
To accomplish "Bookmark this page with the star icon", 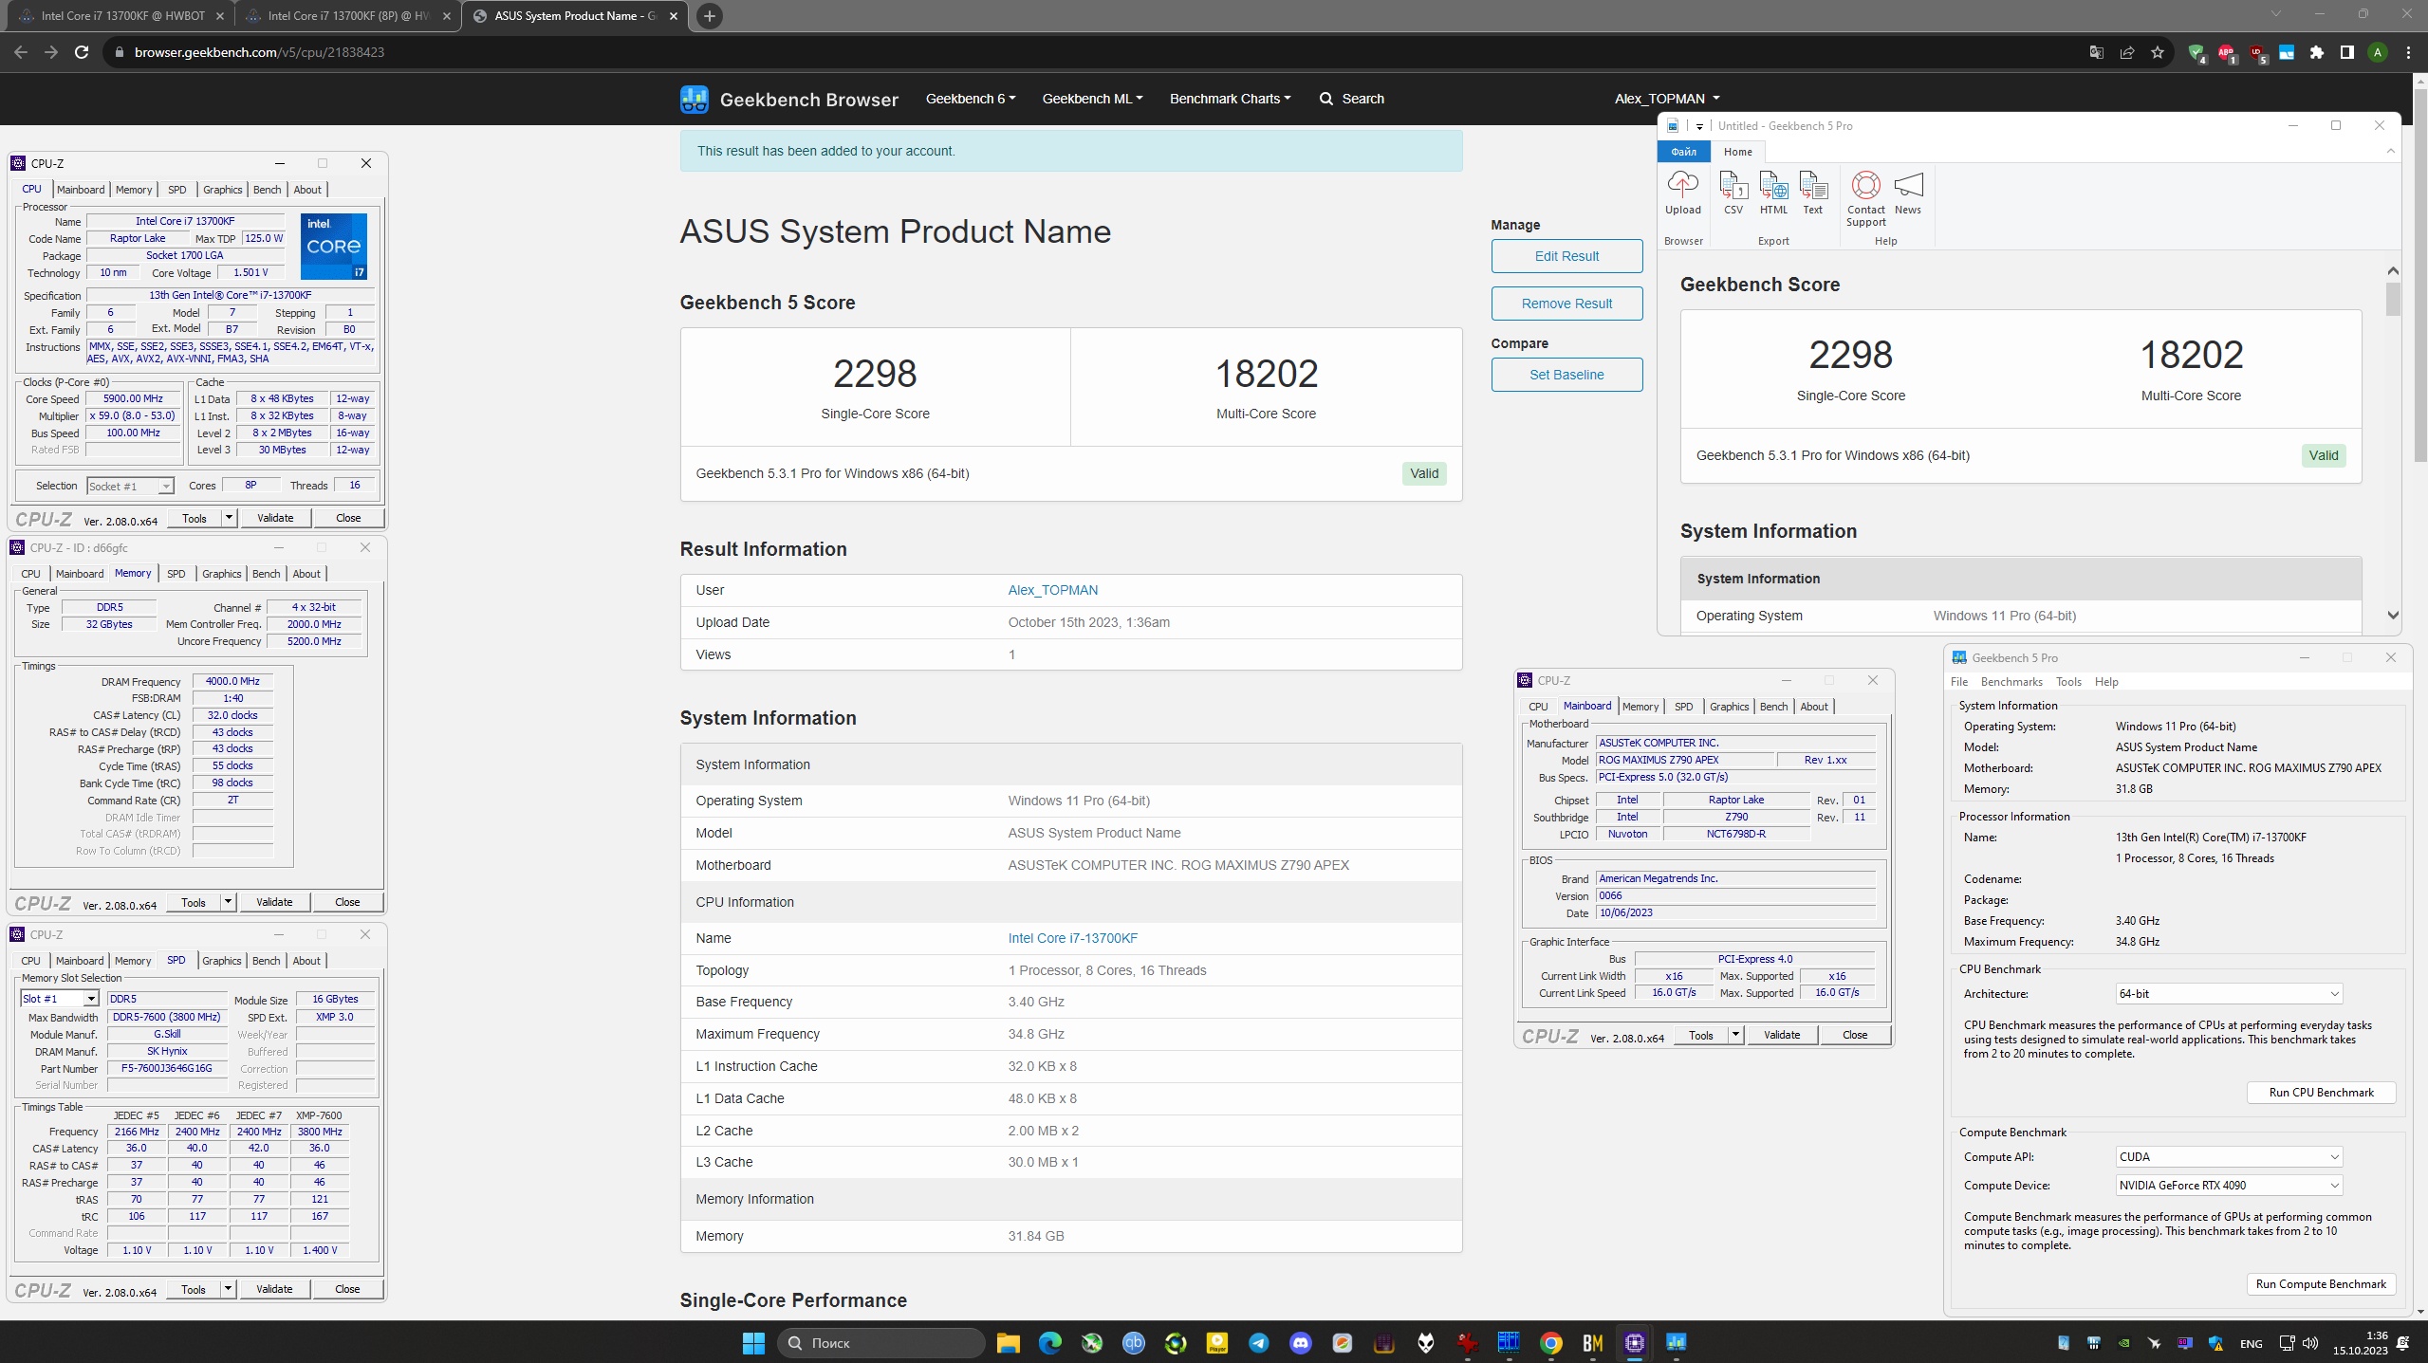I will 2157,52.
